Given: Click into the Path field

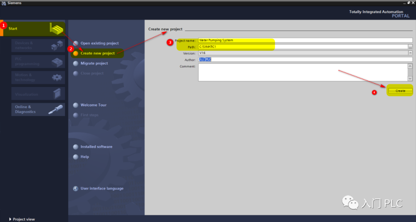Looking at the screenshot, I should (x=303, y=47).
